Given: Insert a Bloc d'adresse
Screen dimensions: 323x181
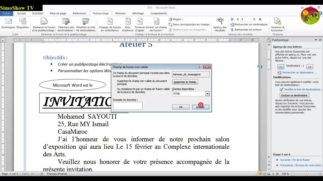Looking at the screenshot, I should pyautogui.click(x=128, y=25).
